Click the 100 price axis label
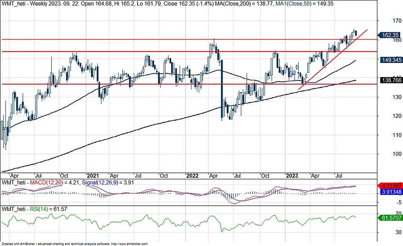403x246 pixels. [397, 154]
